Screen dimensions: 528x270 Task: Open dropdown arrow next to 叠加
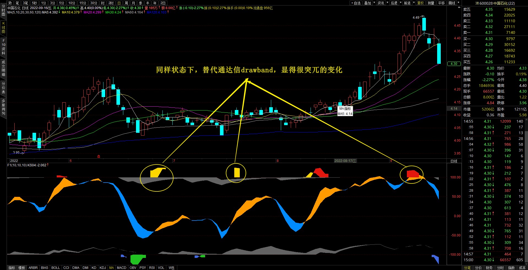point(374,3)
